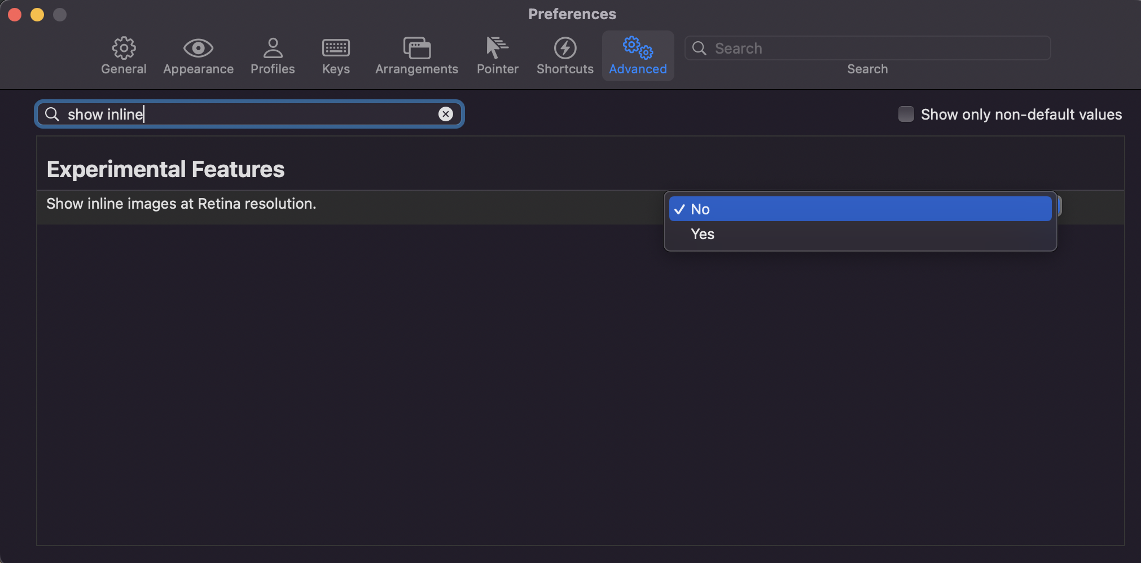Choose Yes in the dropdown menu
Viewport: 1141px width, 563px height.
(x=703, y=234)
